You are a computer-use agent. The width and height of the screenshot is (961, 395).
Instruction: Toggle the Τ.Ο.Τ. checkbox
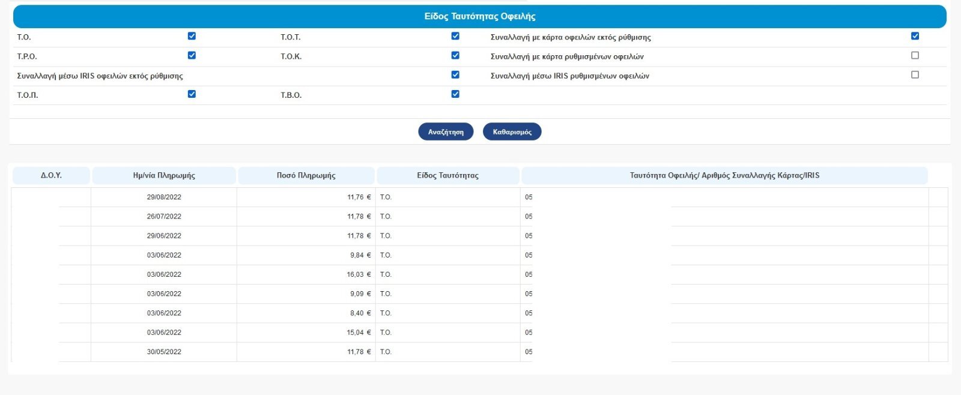click(x=455, y=36)
